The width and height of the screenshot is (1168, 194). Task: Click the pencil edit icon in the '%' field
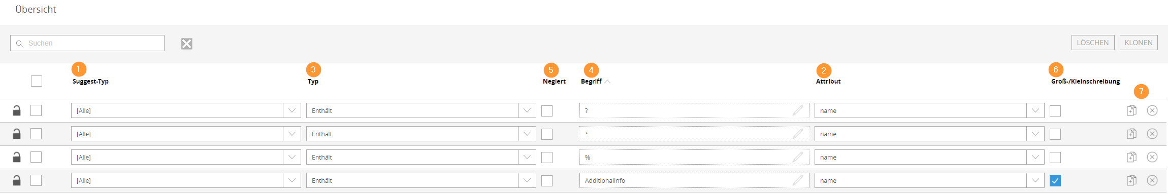coord(798,157)
